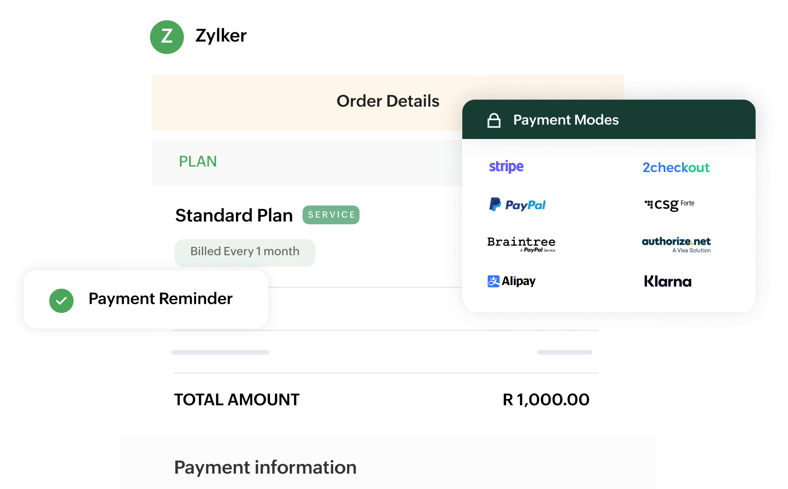This screenshot has width=788, height=489.
Task: Open the Payment Modes panel header
Action: (566, 120)
